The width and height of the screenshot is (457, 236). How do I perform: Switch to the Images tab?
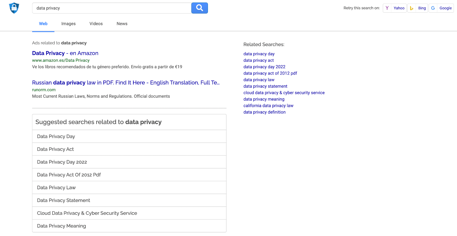click(69, 24)
